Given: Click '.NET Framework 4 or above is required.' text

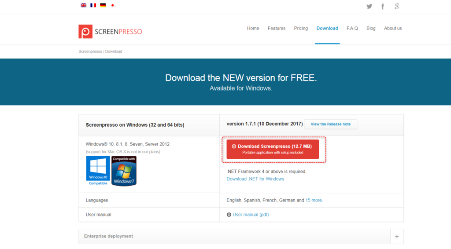Looking at the screenshot, I should [266, 172].
